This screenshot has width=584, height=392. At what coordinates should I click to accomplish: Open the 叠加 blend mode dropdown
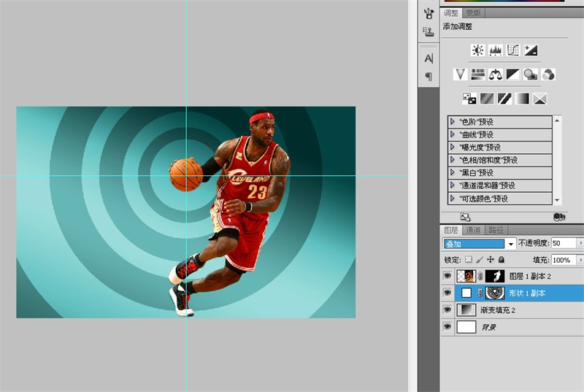(511, 243)
